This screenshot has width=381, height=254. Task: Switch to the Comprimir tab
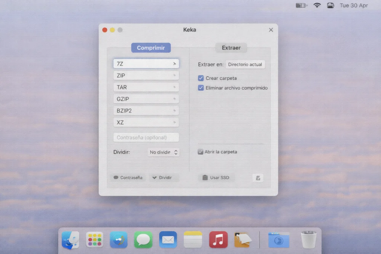click(x=151, y=48)
